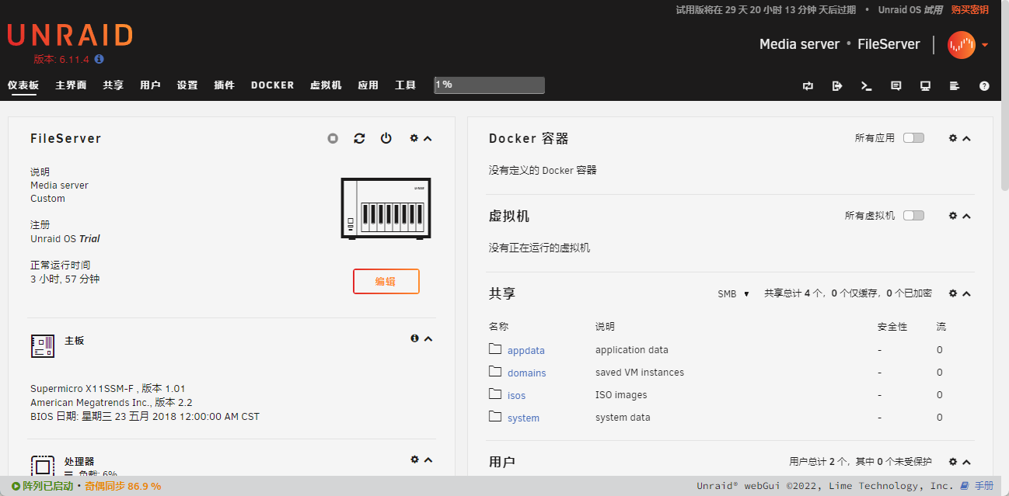The height and width of the screenshot is (496, 1009).
Task: Open the appdata share link
Action: tap(525, 351)
